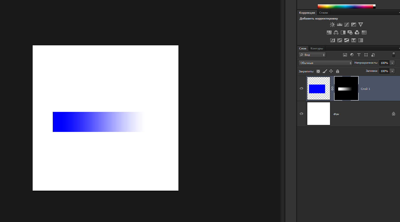
Task: Open the Заливка fill slider arrow
Action: (392, 71)
